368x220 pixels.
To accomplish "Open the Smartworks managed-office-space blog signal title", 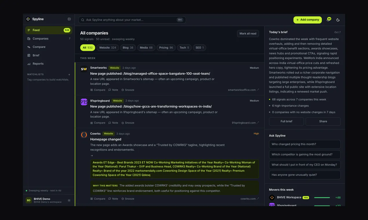I will point(150,74).
